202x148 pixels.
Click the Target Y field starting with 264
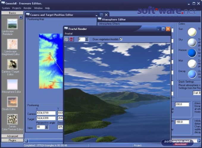[x=60, y=118]
